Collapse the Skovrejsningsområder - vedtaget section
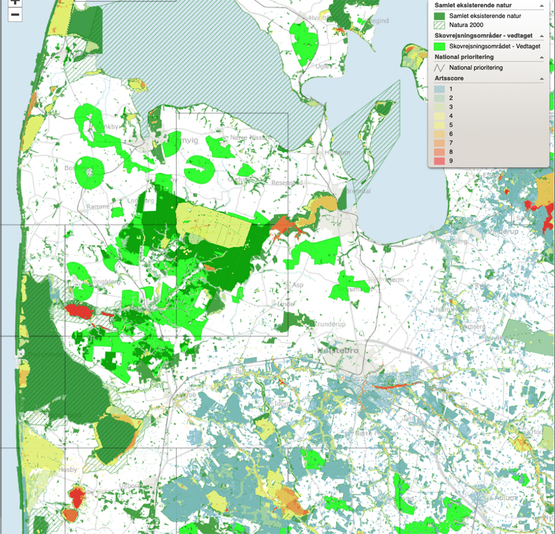 click(542, 36)
